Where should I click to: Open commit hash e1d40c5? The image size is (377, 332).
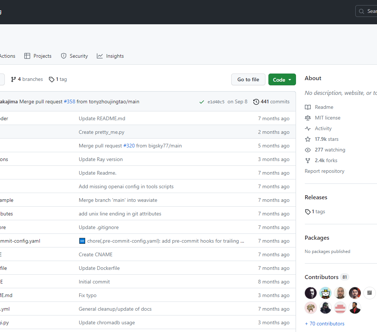[216, 102]
